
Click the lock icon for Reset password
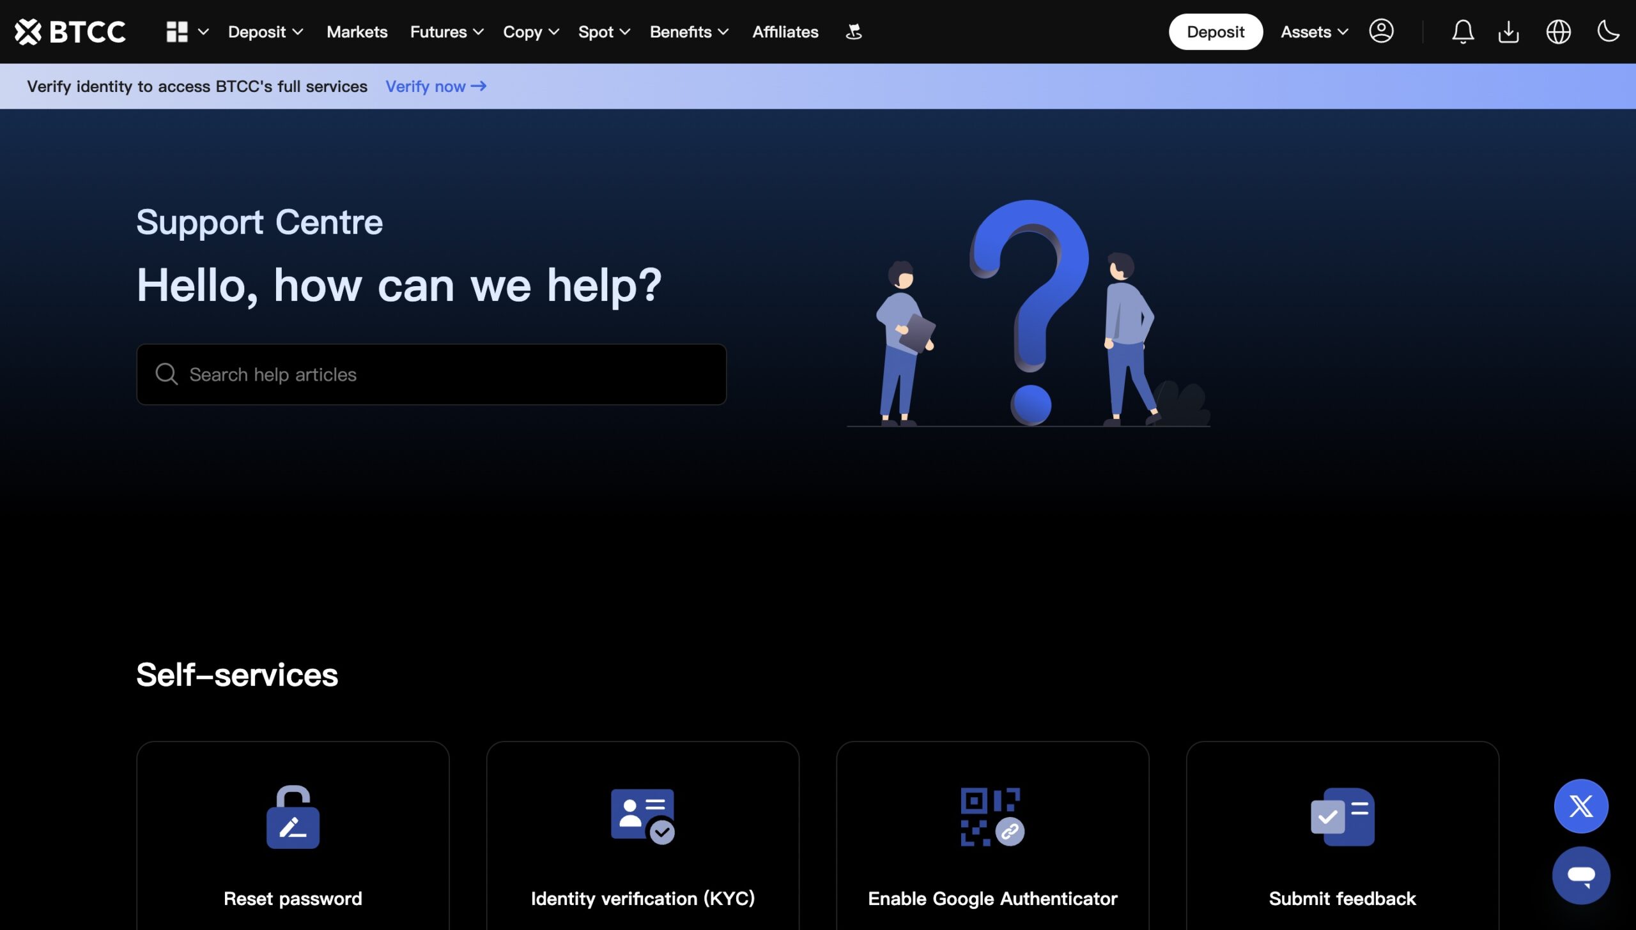293,817
